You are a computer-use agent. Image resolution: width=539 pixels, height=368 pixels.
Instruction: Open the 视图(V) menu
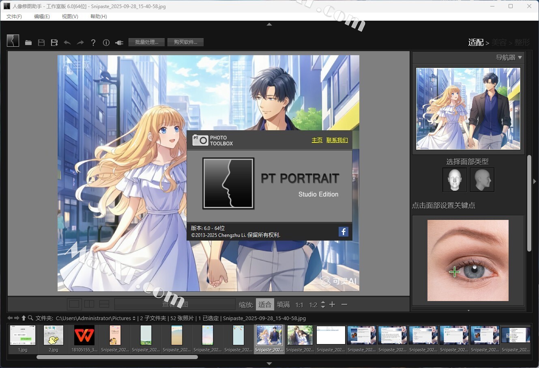(70, 17)
